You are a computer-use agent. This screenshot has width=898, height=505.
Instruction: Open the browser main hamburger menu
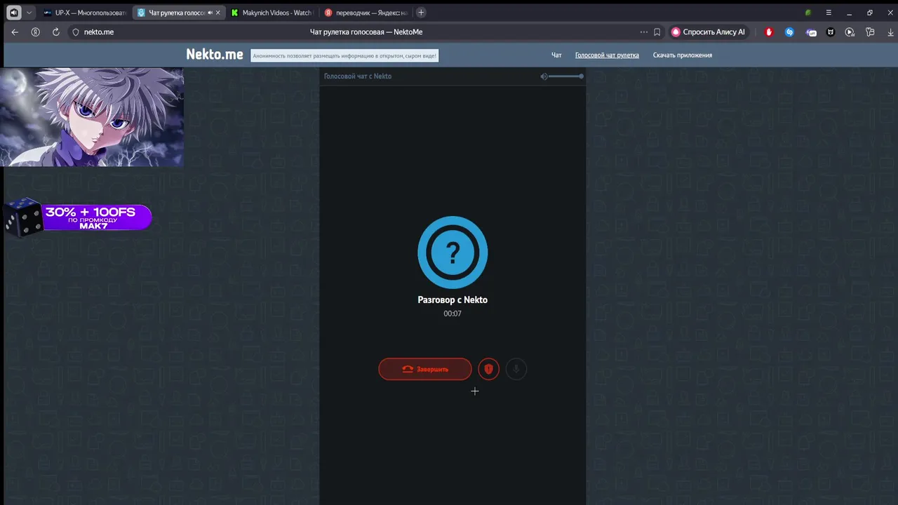coord(829,13)
